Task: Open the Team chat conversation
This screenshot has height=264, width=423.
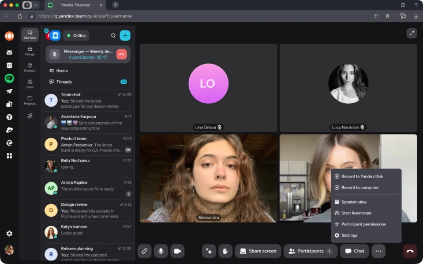Action: [88, 100]
